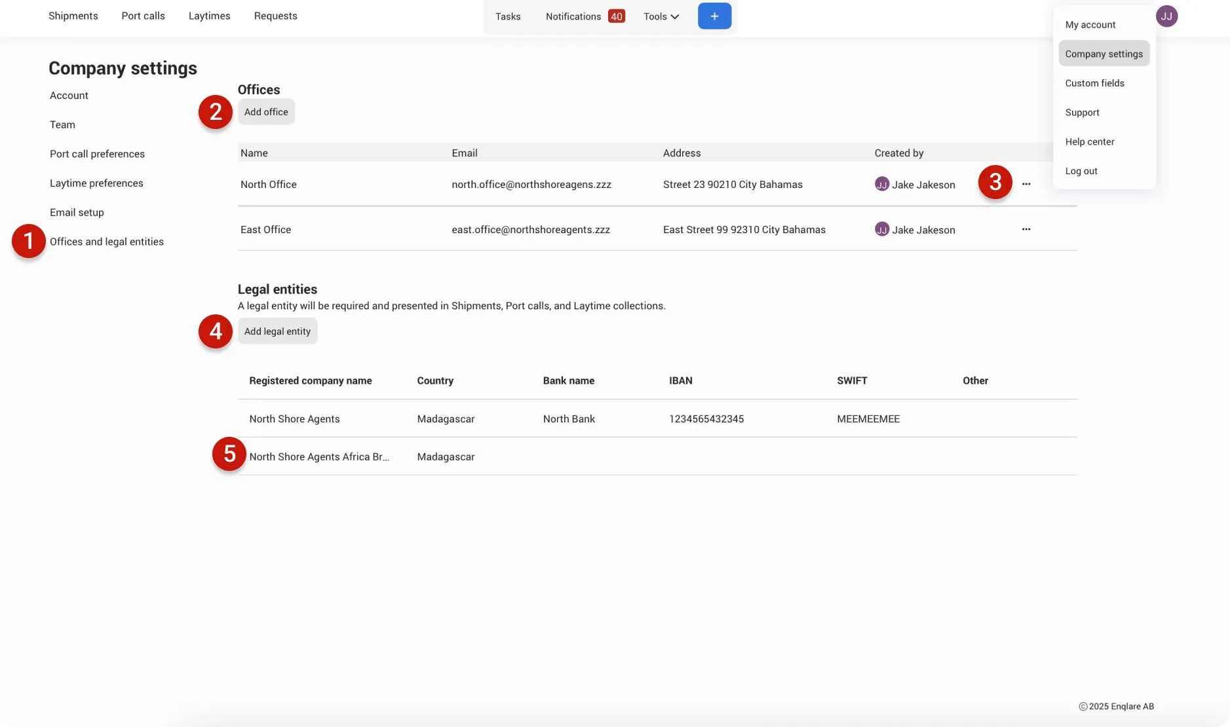
Task: Select Port call preferences in sidebar
Action: [x=97, y=154]
